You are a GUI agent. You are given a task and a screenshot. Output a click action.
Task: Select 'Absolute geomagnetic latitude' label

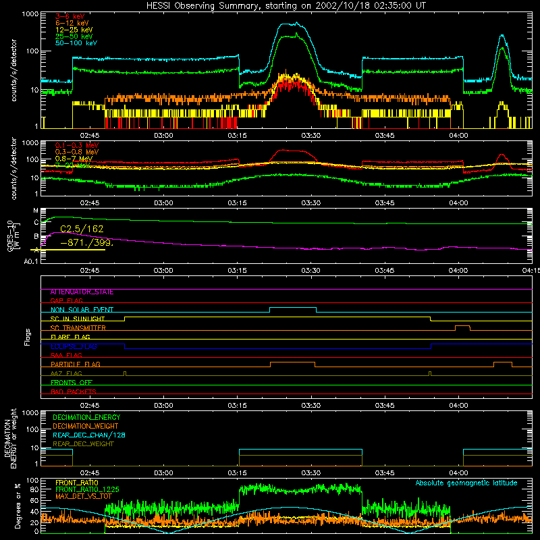click(466, 483)
